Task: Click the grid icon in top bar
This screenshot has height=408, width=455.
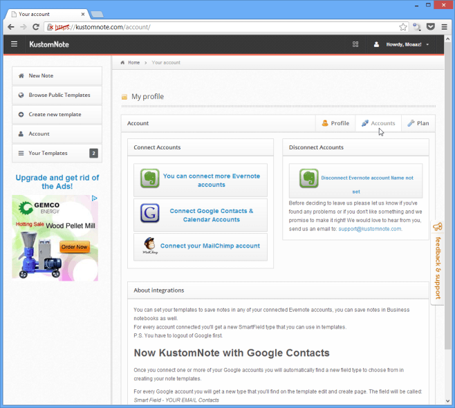Action: pyautogui.click(x=355, y=44)
